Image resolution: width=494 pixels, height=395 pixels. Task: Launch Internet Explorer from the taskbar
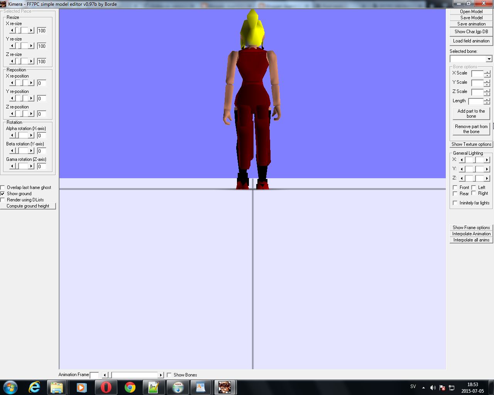pos(34,387)
